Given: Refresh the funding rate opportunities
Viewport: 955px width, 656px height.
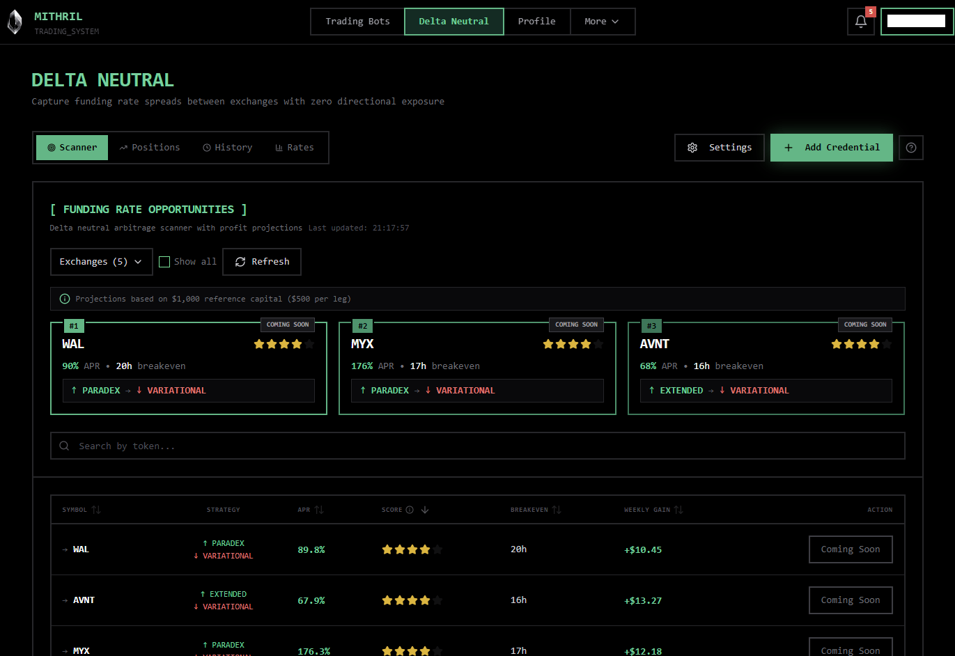Looking at the screenshot, I should [x=262, y=261].
